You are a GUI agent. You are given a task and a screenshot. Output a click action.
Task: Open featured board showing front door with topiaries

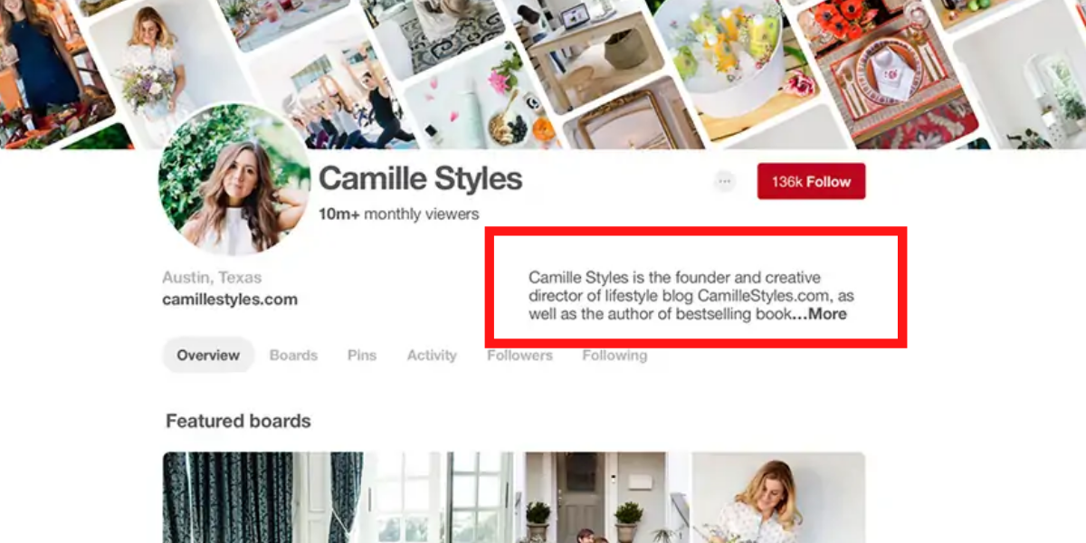point(608,497)
